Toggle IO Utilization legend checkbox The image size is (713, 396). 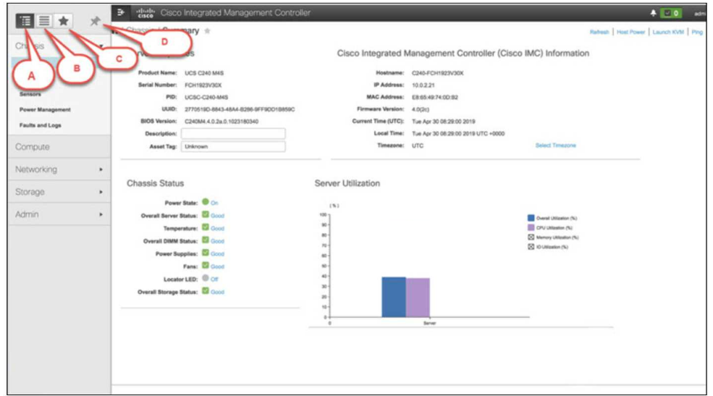coord(531,247)
